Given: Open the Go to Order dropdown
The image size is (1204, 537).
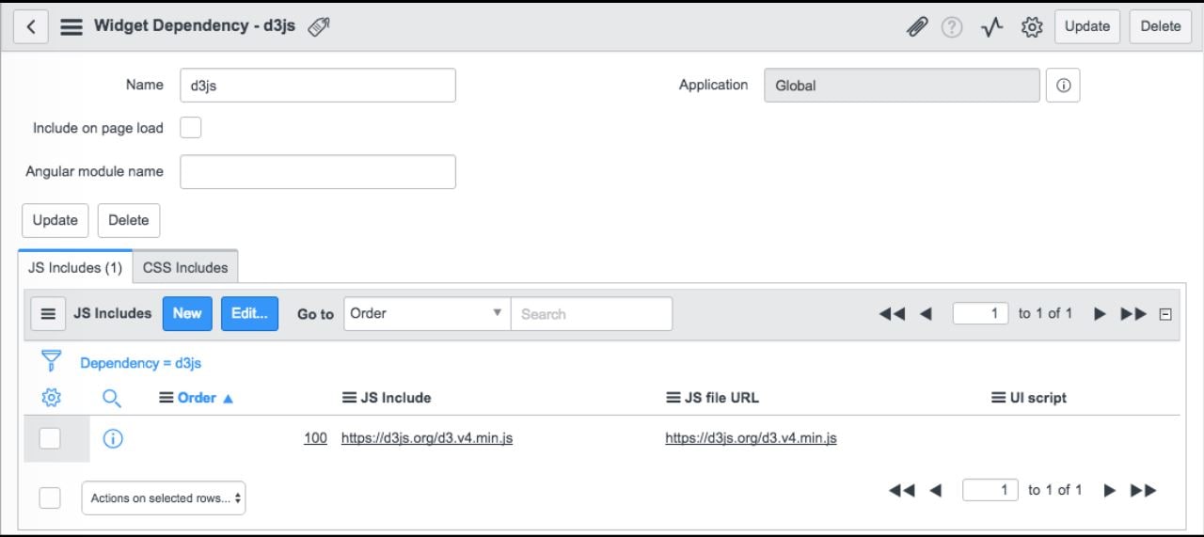Looking at the screenshot, I should (x=427, y=313).
